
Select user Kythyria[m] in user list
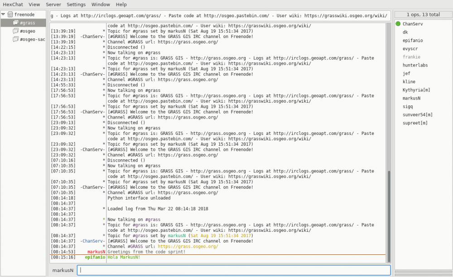(416, 90)
